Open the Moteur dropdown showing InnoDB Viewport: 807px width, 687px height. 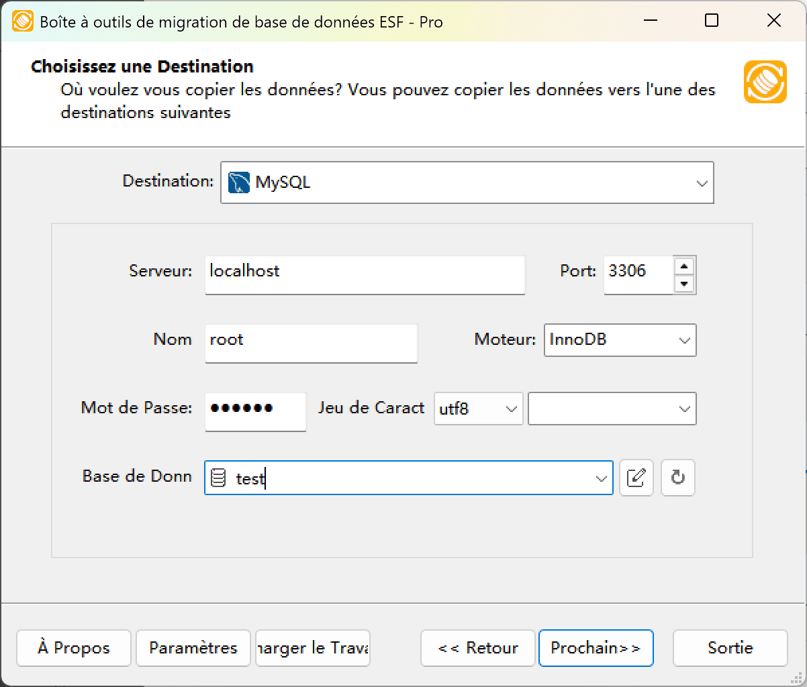coord(683,340)
